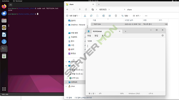Click Activities in Ubuntu top bar

(x=6, y=1)
